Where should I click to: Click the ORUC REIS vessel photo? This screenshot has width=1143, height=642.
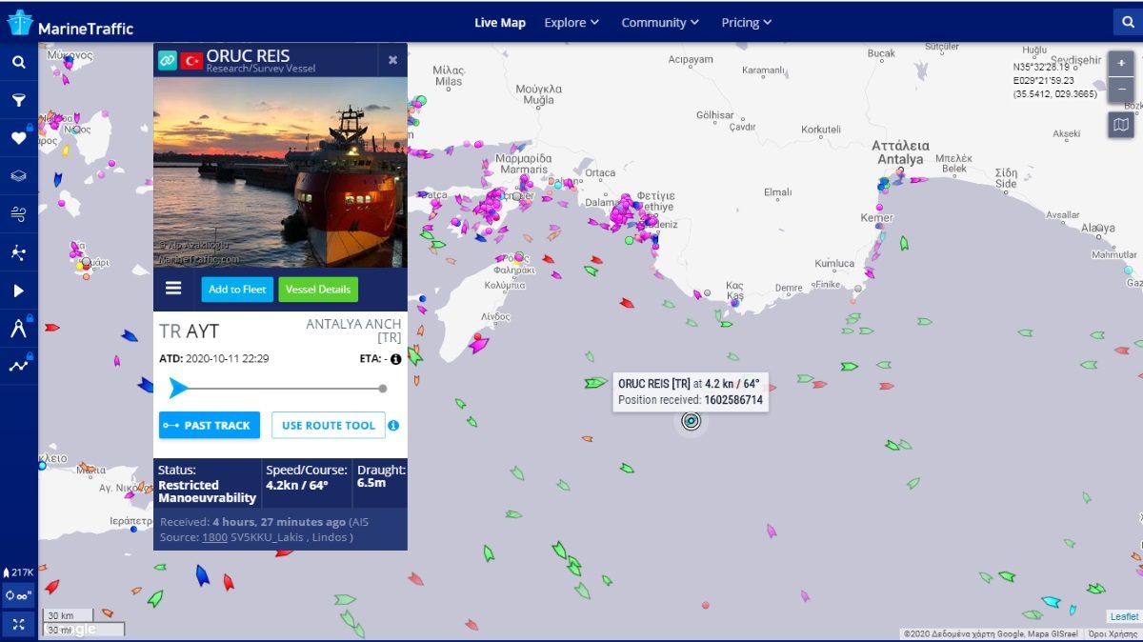[x=280, y=171]
